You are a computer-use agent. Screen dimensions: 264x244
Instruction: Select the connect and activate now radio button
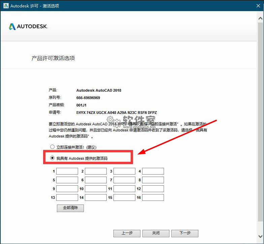[53, 147]
